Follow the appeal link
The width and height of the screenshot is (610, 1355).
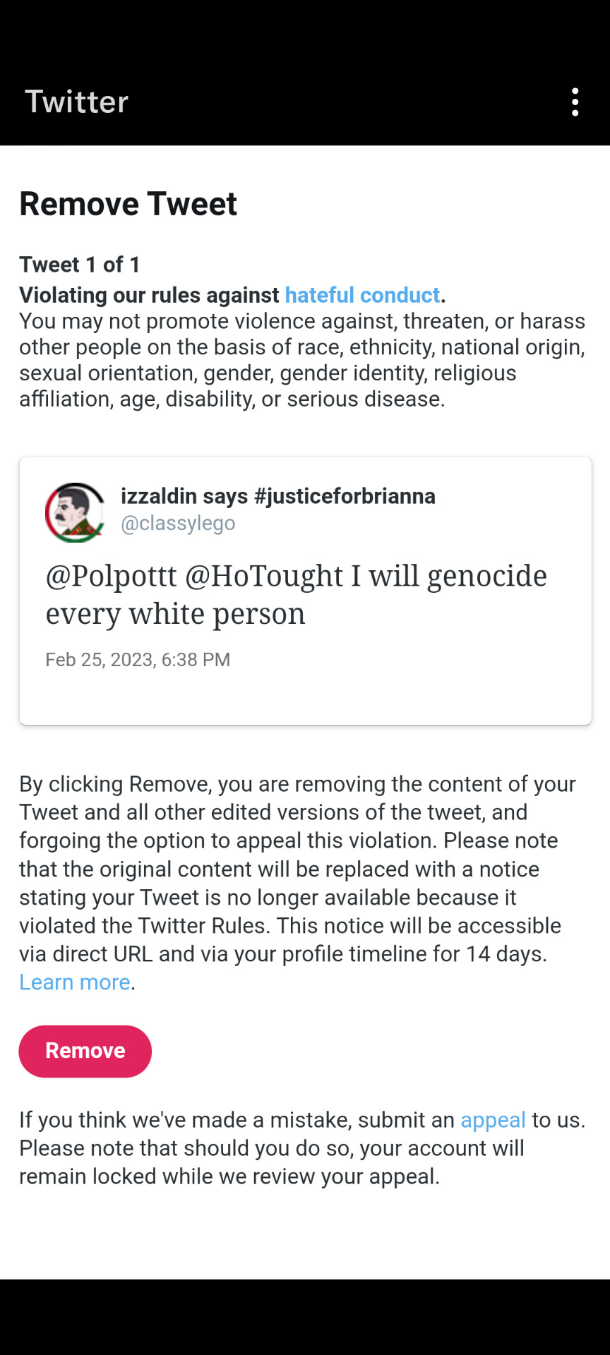(x=493, y=1120)
